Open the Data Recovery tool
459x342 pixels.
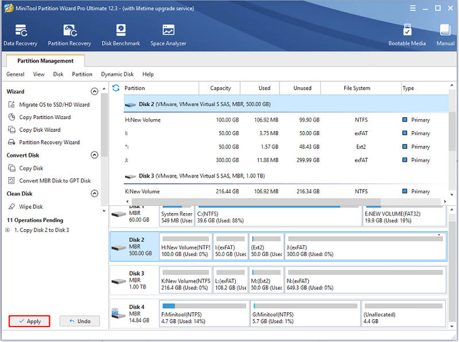tap(21, 35)
